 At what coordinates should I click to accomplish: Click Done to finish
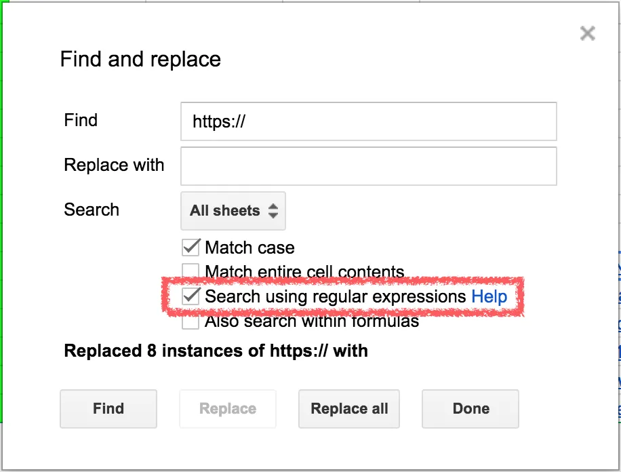[470, 409]
